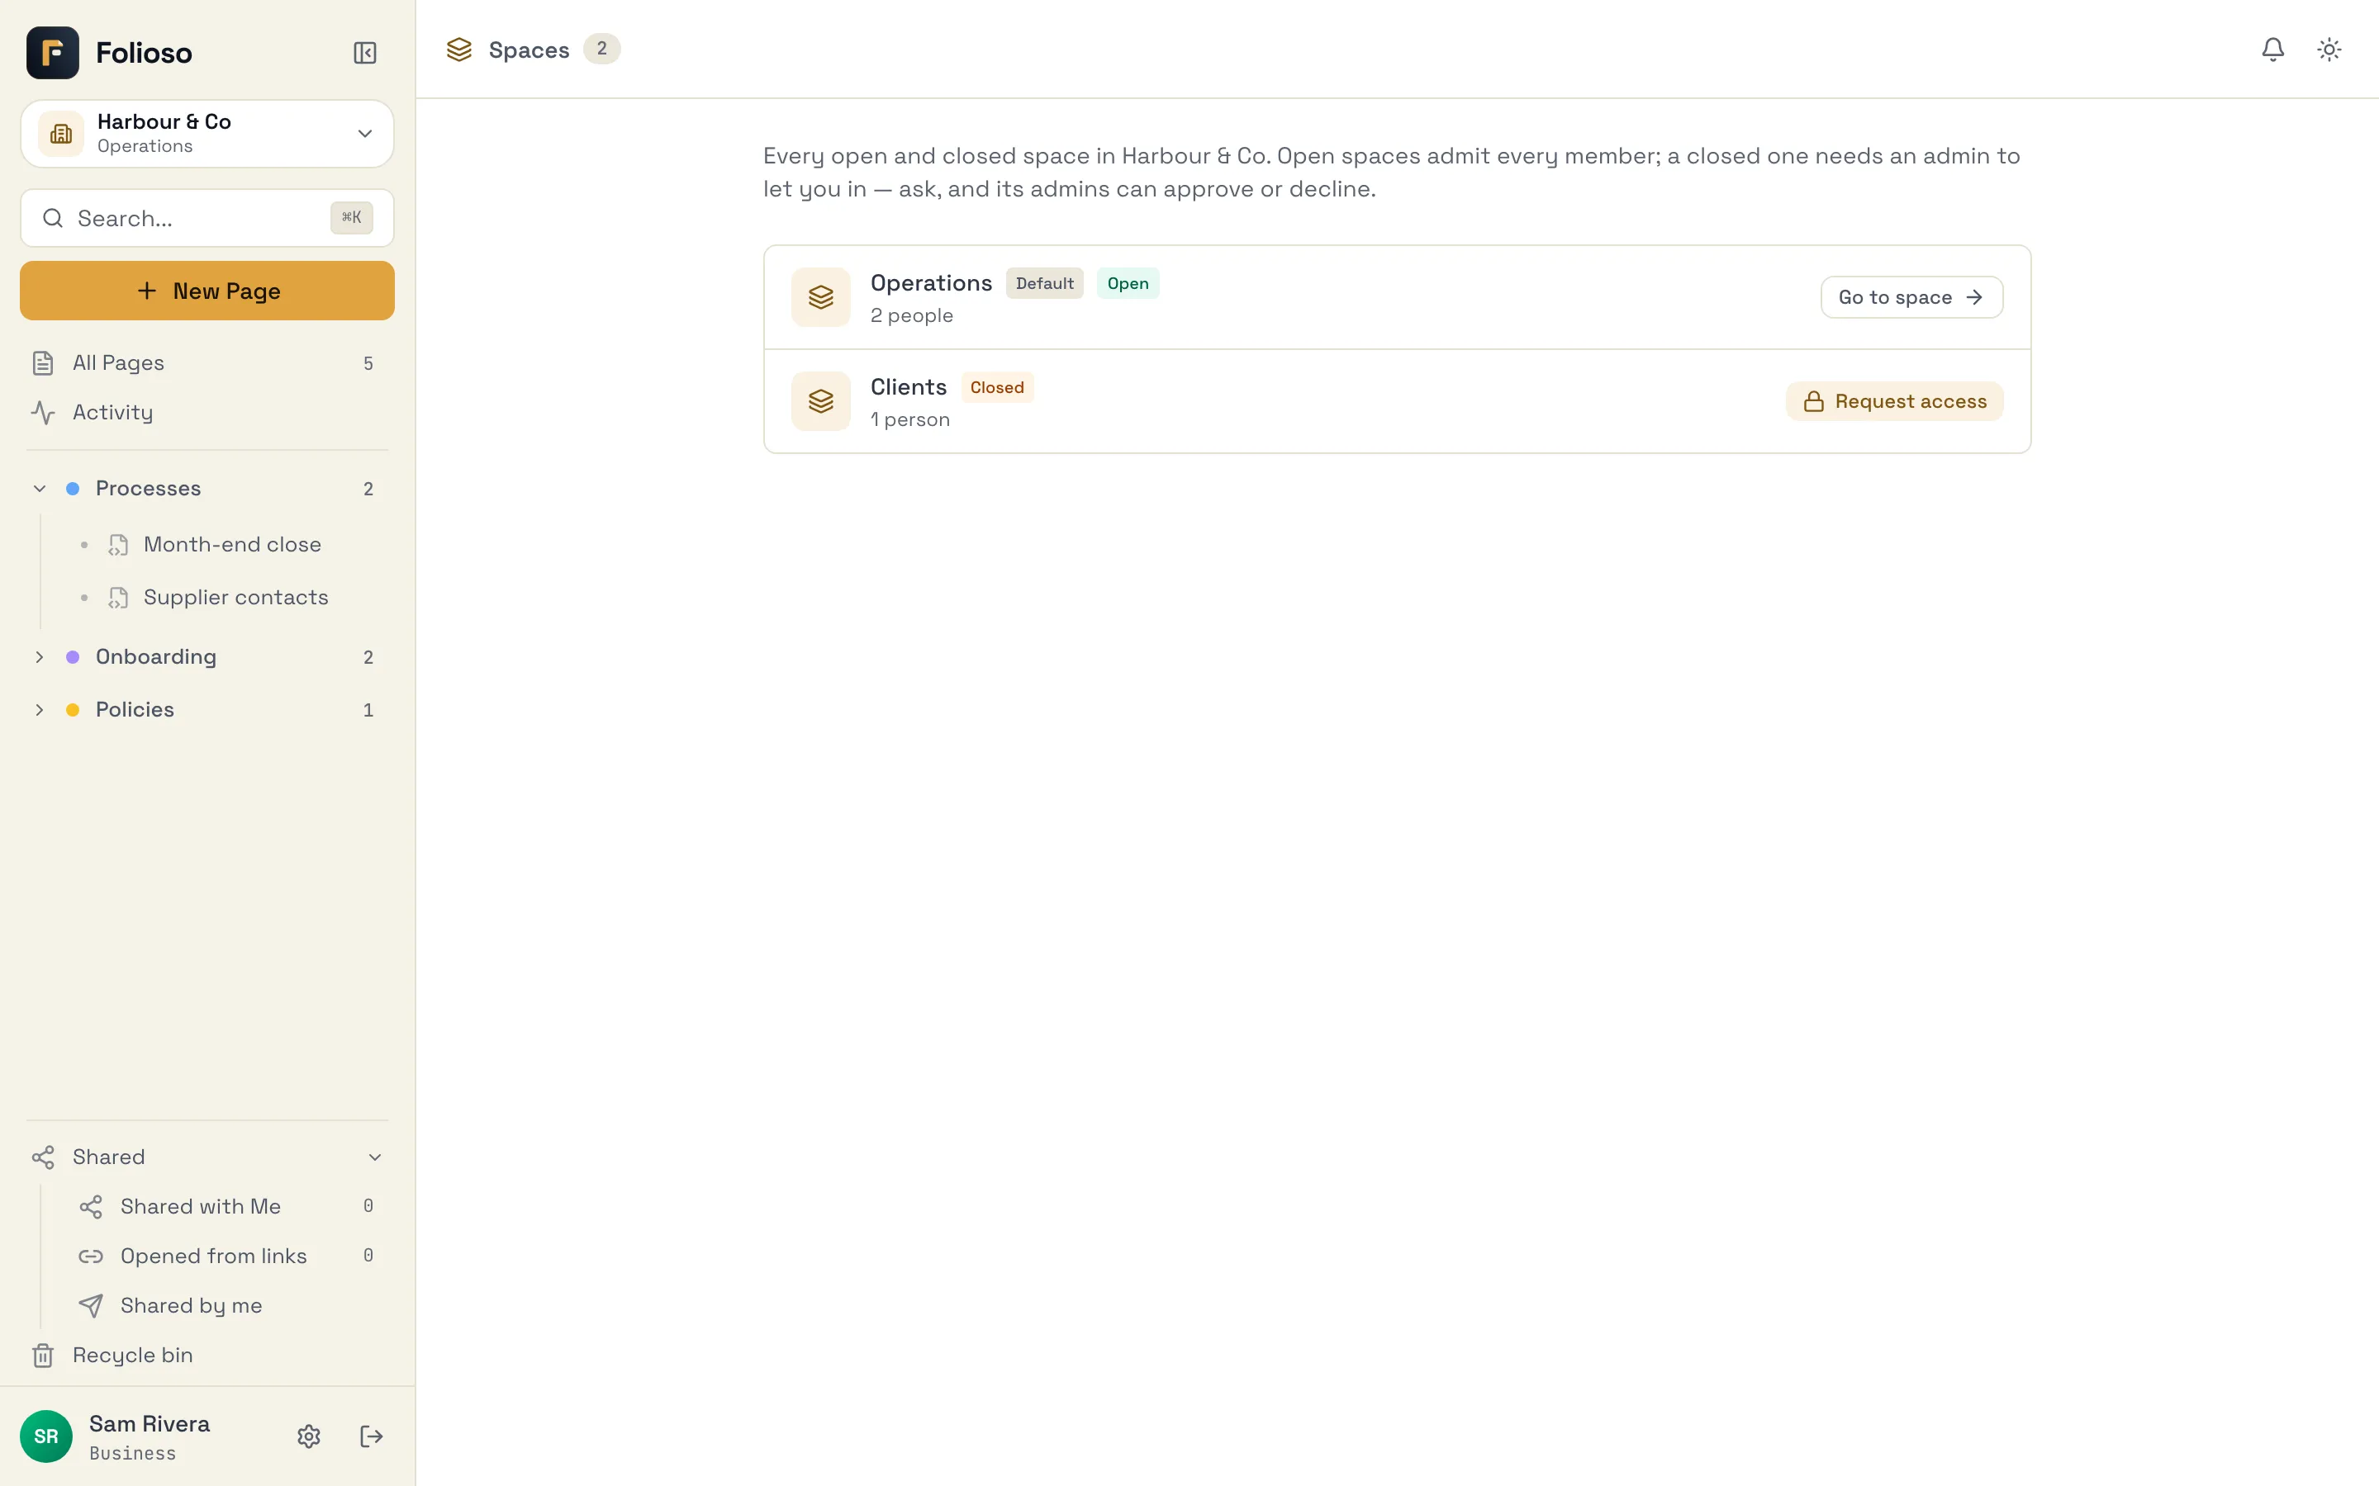Image resolution: width=2379 pixels, height=1486 pixels.
Task: Click the SR user avatar
Action: tap(46, 1436)
